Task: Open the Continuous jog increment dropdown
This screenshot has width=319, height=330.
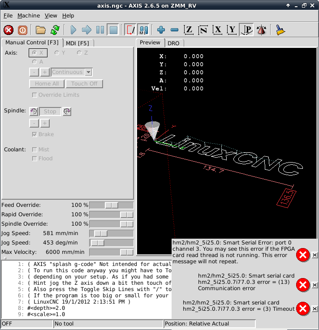Action: (89, 72)
